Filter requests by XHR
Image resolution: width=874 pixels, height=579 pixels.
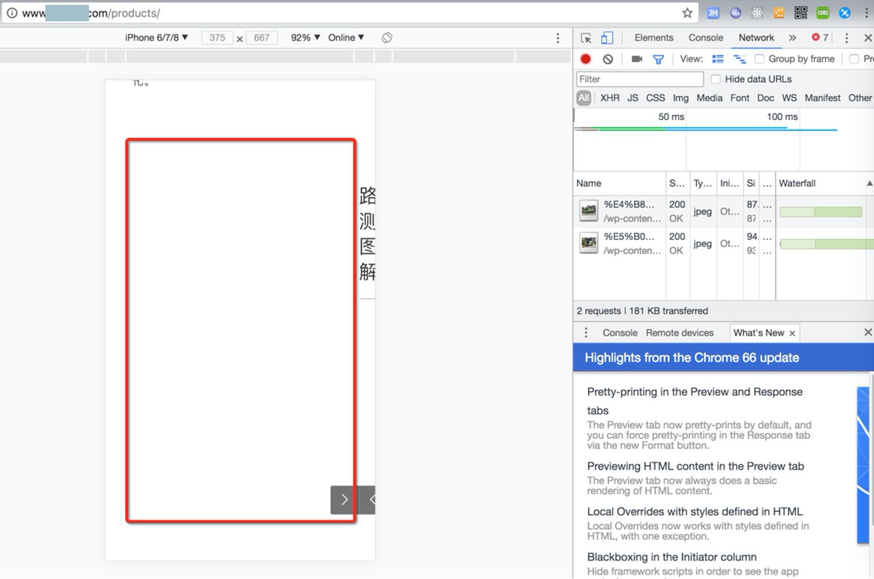click(x=609, y=98)
